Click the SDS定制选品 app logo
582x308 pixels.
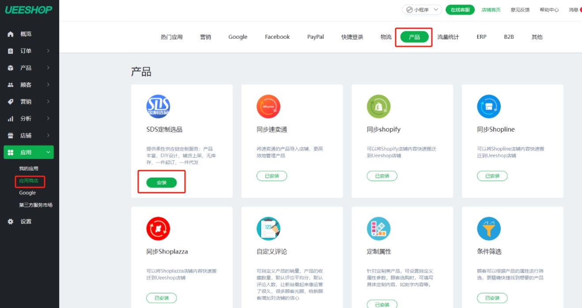tap(158, 106)
